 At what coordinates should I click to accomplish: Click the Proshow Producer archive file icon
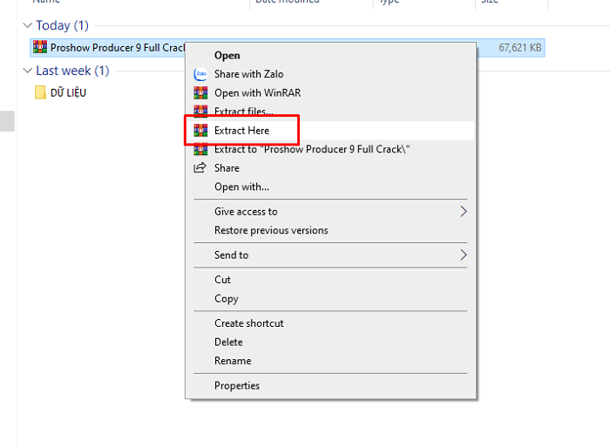(x=40, y=47)
